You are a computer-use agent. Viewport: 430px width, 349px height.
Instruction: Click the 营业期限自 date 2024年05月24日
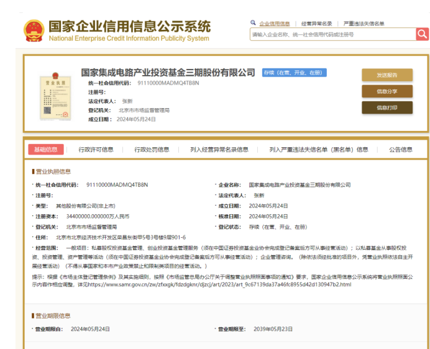(x=90, y=329)
